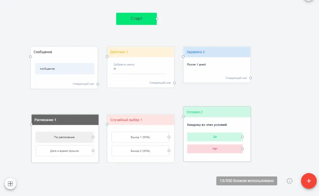319x196 pixels.
Task: Open the Случайный выбор 1 block header
Action: pyautogui.click(x=141, y=120)
